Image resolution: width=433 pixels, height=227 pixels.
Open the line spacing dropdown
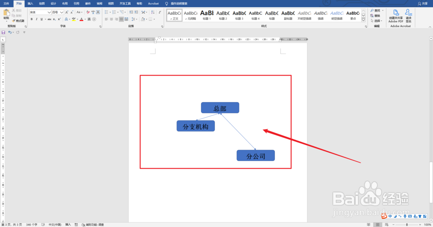pyautogui.click(x=134, y=19)
